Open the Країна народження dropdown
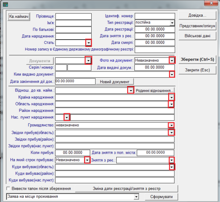The width and height of the screenshot is (220, 202). [171, 97]
